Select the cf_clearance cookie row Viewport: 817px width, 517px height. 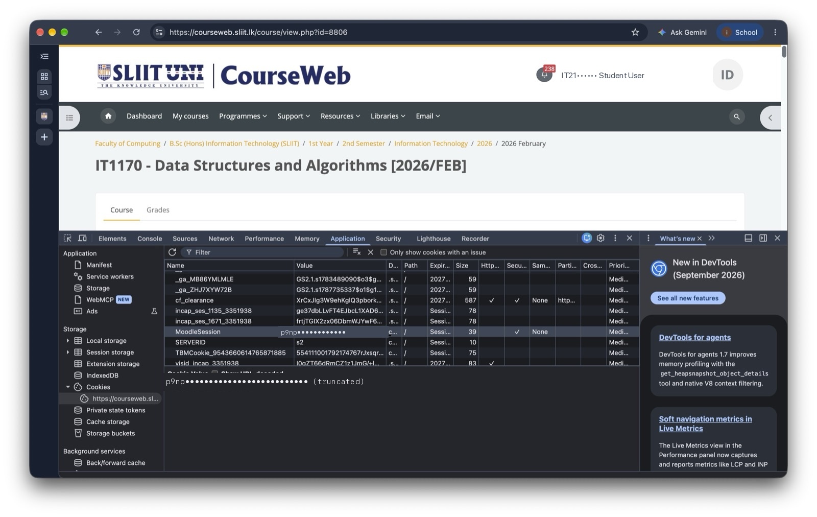(401, 300)
